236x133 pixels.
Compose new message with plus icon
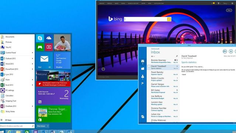231,51
